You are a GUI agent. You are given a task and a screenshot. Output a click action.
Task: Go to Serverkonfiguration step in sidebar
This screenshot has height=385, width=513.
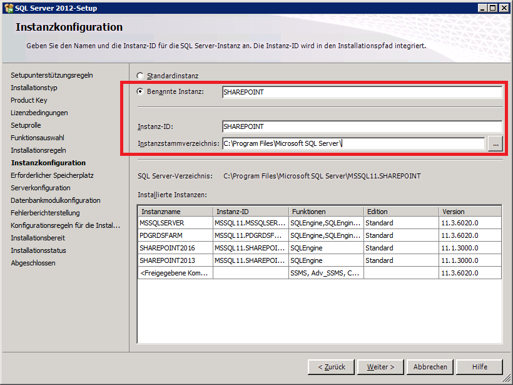pos(41,188)
